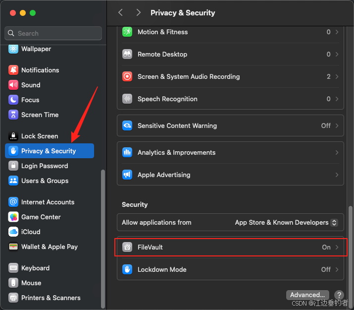This screenshot has height=310, width=354.
Task: Click the Login Password lock icon
Action: coord(13,166)
